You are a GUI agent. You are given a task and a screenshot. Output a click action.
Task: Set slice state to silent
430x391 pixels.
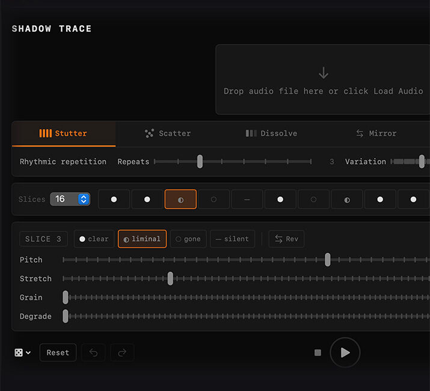(x=232, y=239)
